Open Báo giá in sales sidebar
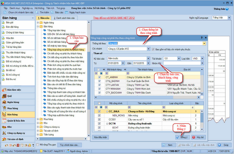 point(10,22)
